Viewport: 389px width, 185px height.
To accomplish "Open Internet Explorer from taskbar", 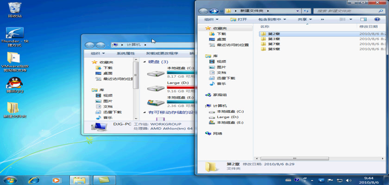I will [33, 179].
